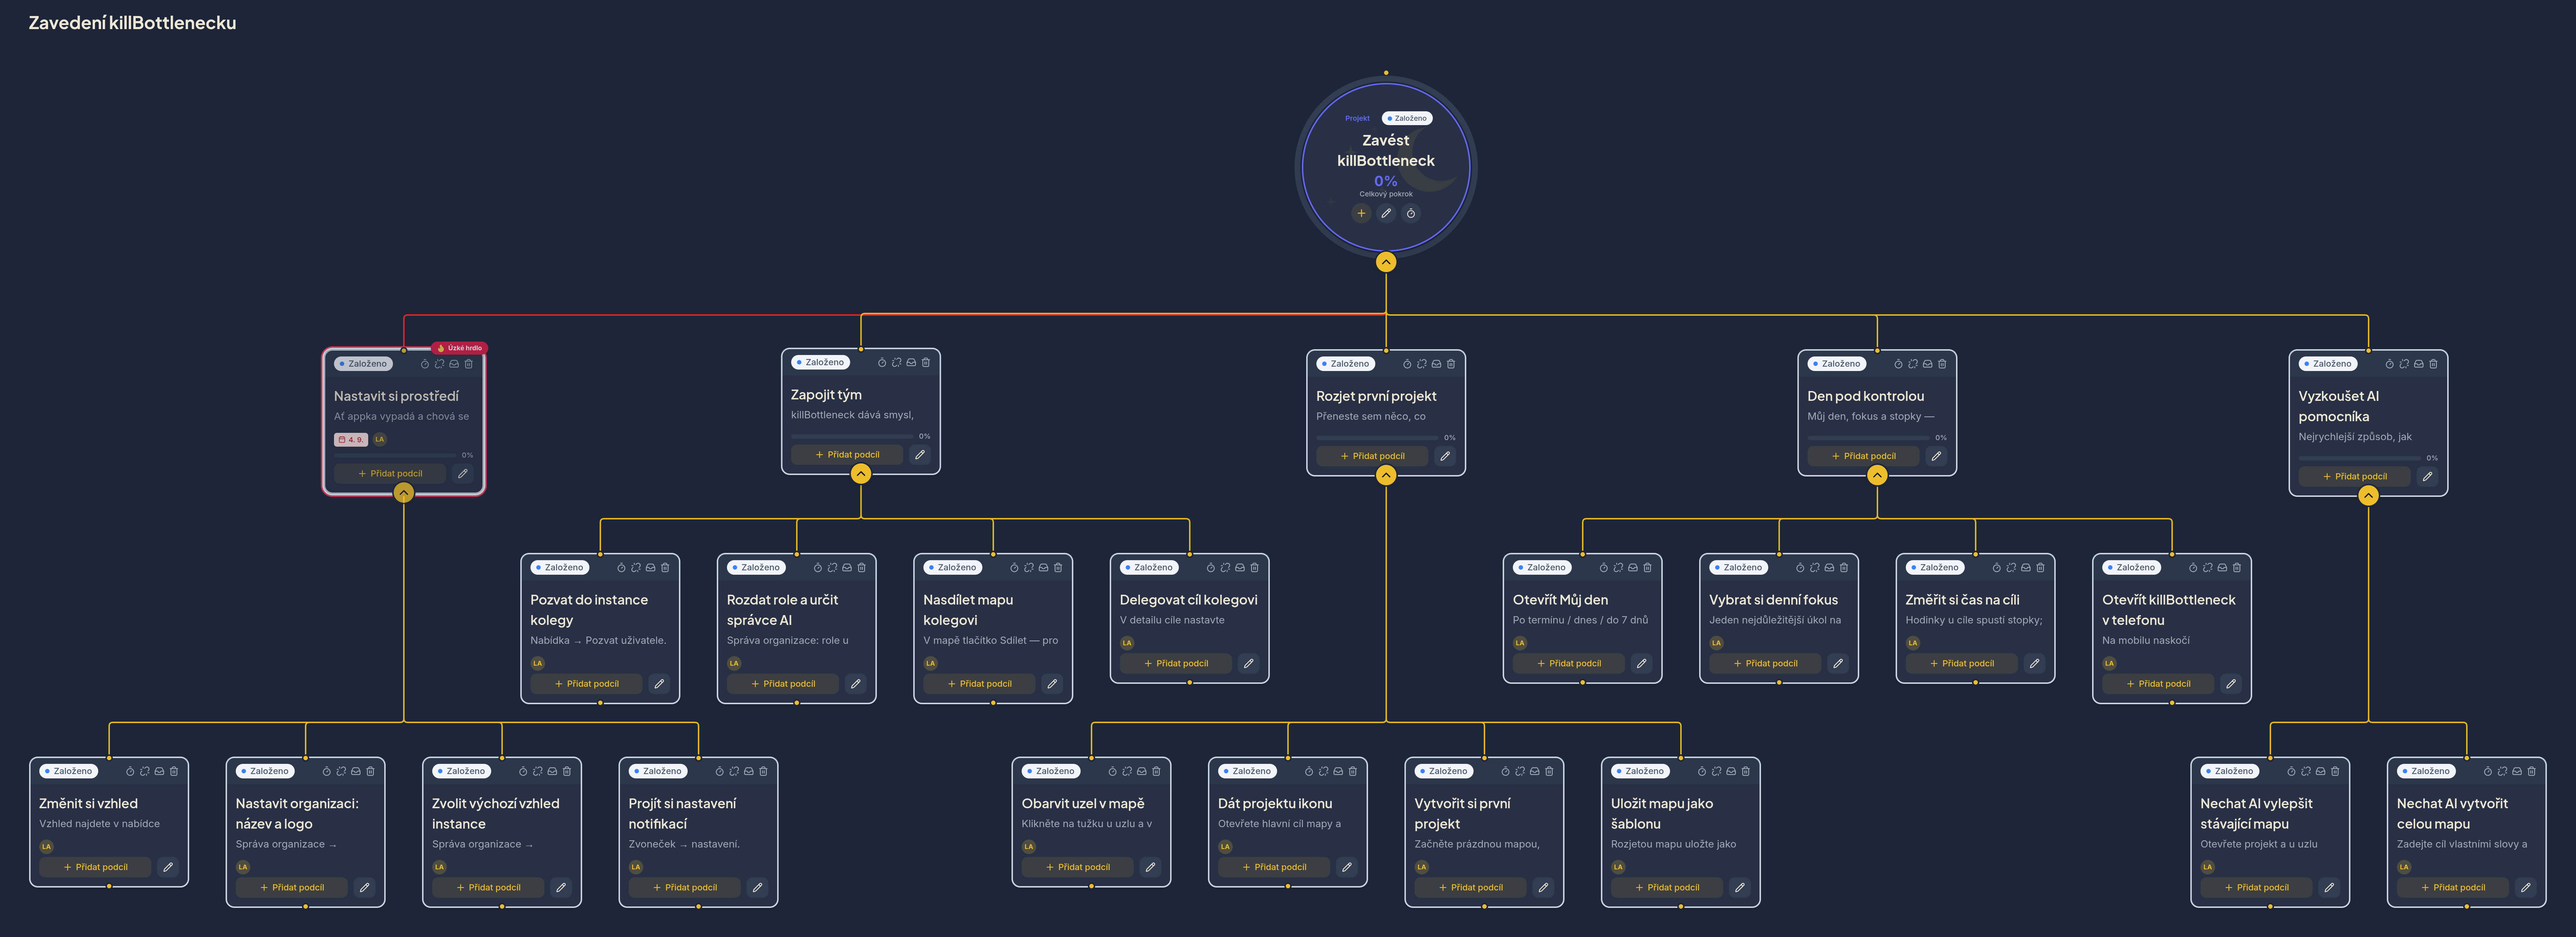
Task: Open Založeno status badge on root project node
Action: [1407, 118]
